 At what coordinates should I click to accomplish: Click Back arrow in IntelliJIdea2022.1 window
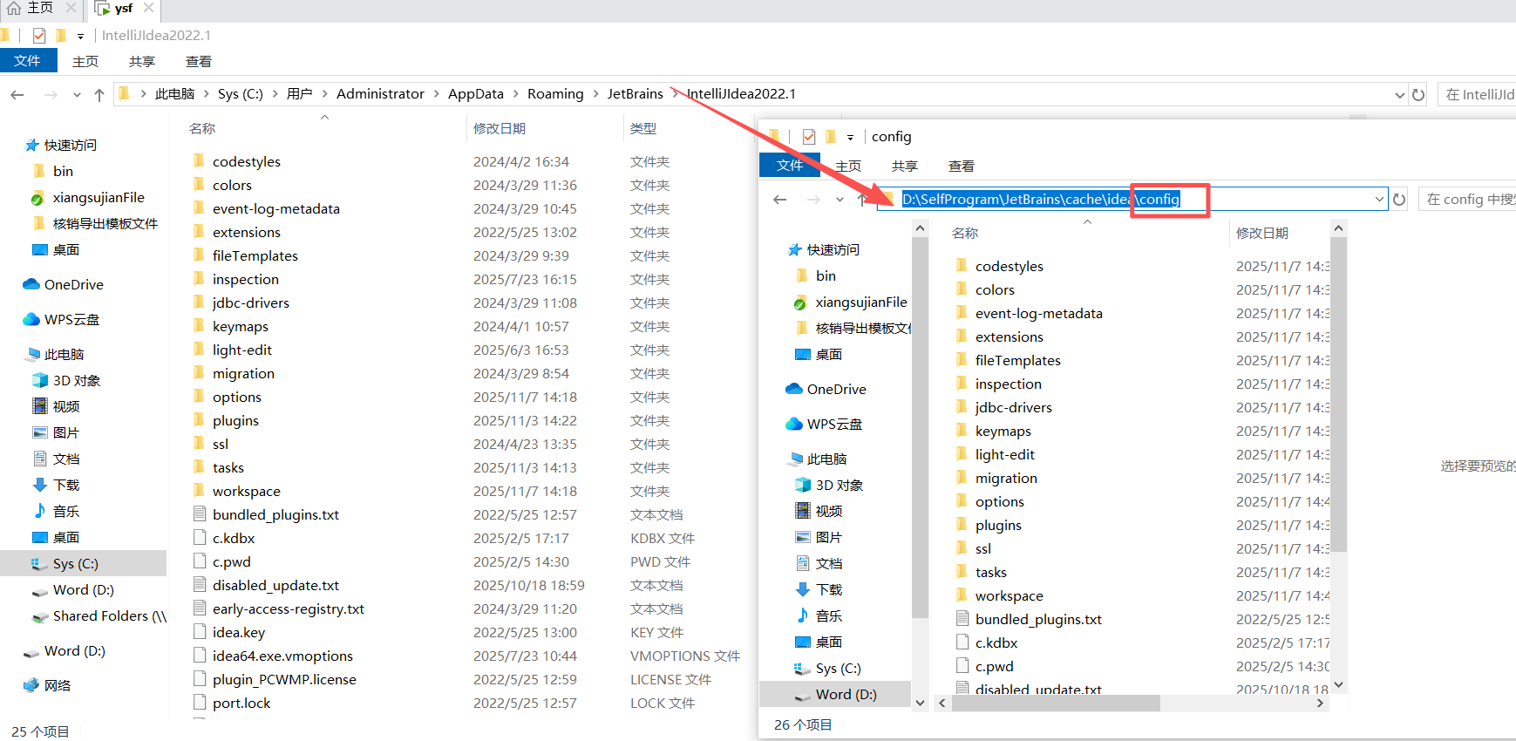pyautogui.click(x=17, y=94)
